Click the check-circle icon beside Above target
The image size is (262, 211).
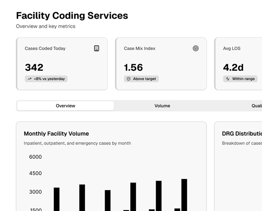click(128, 79)
